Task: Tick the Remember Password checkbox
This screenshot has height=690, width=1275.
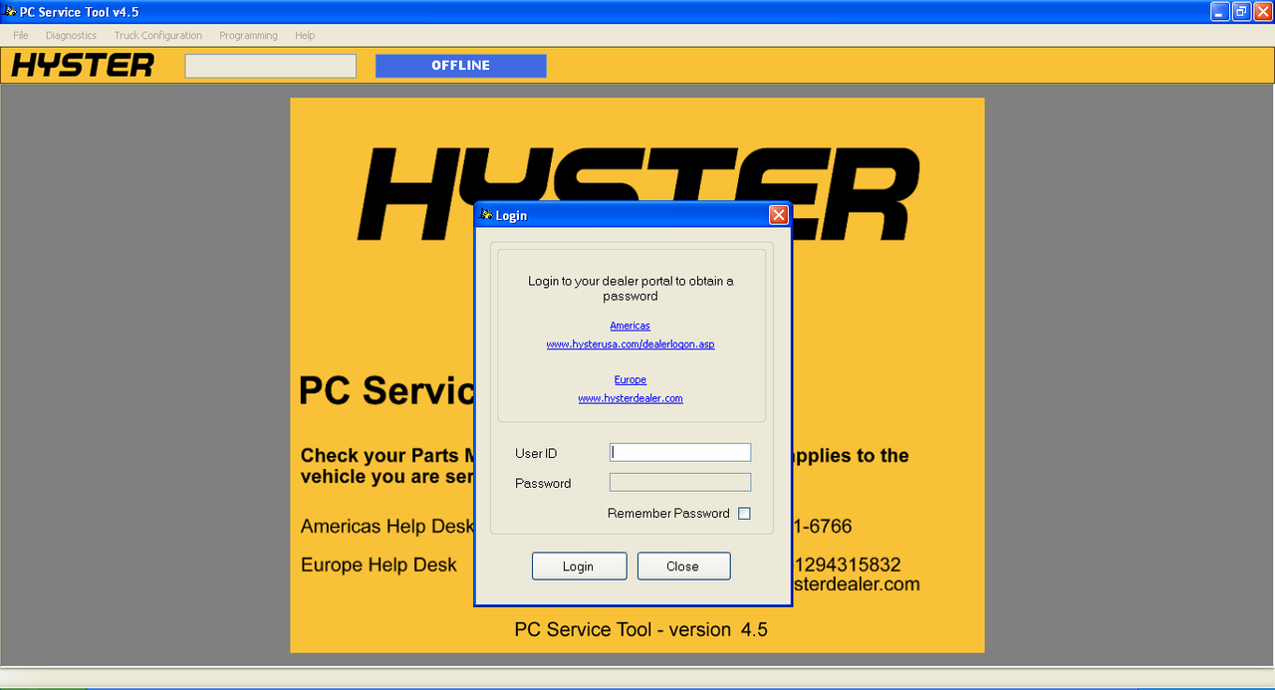Action: [744, 514]
